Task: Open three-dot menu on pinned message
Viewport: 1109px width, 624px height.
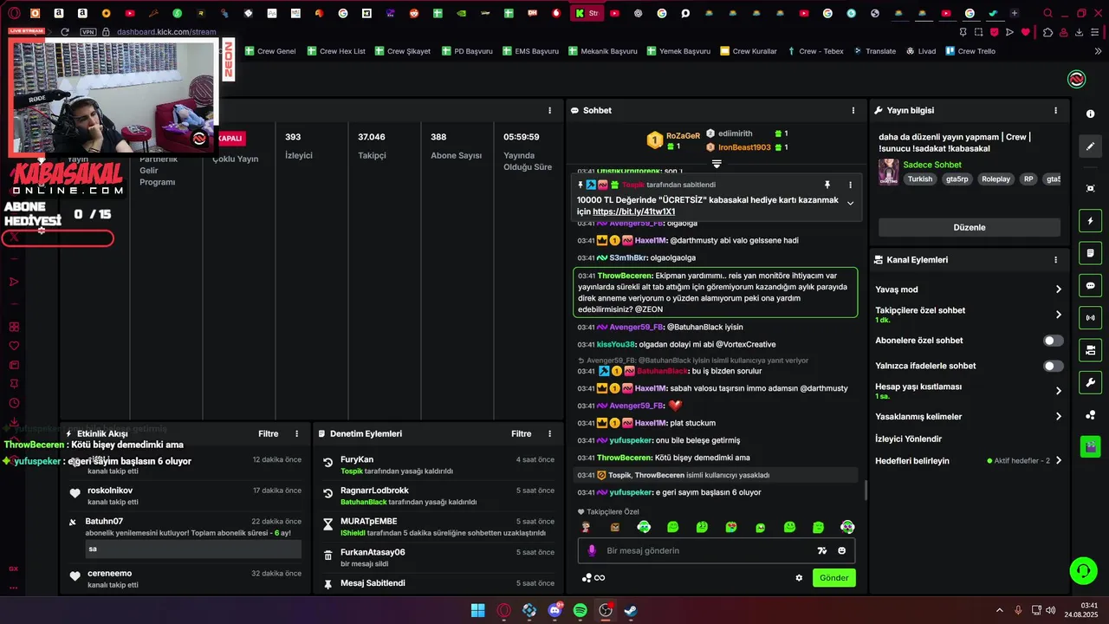Action: tap(850, 185)
